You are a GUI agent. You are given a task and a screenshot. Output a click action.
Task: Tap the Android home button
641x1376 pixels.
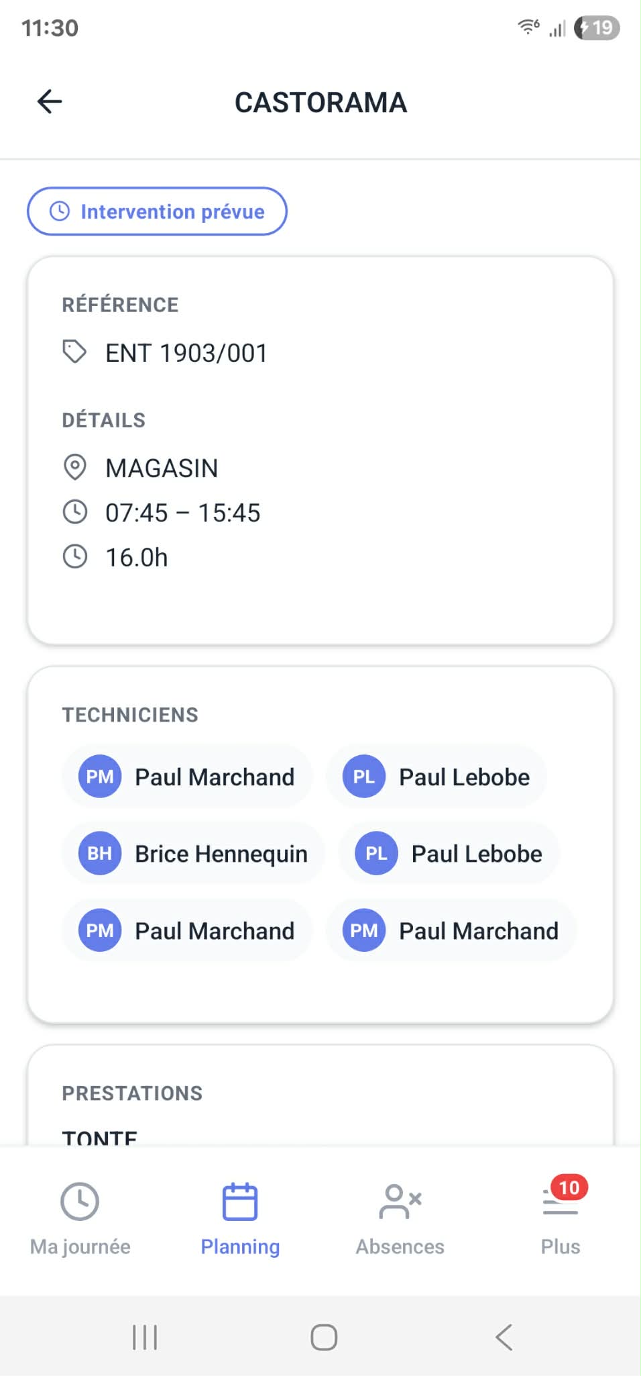[x=324, y=1337]
